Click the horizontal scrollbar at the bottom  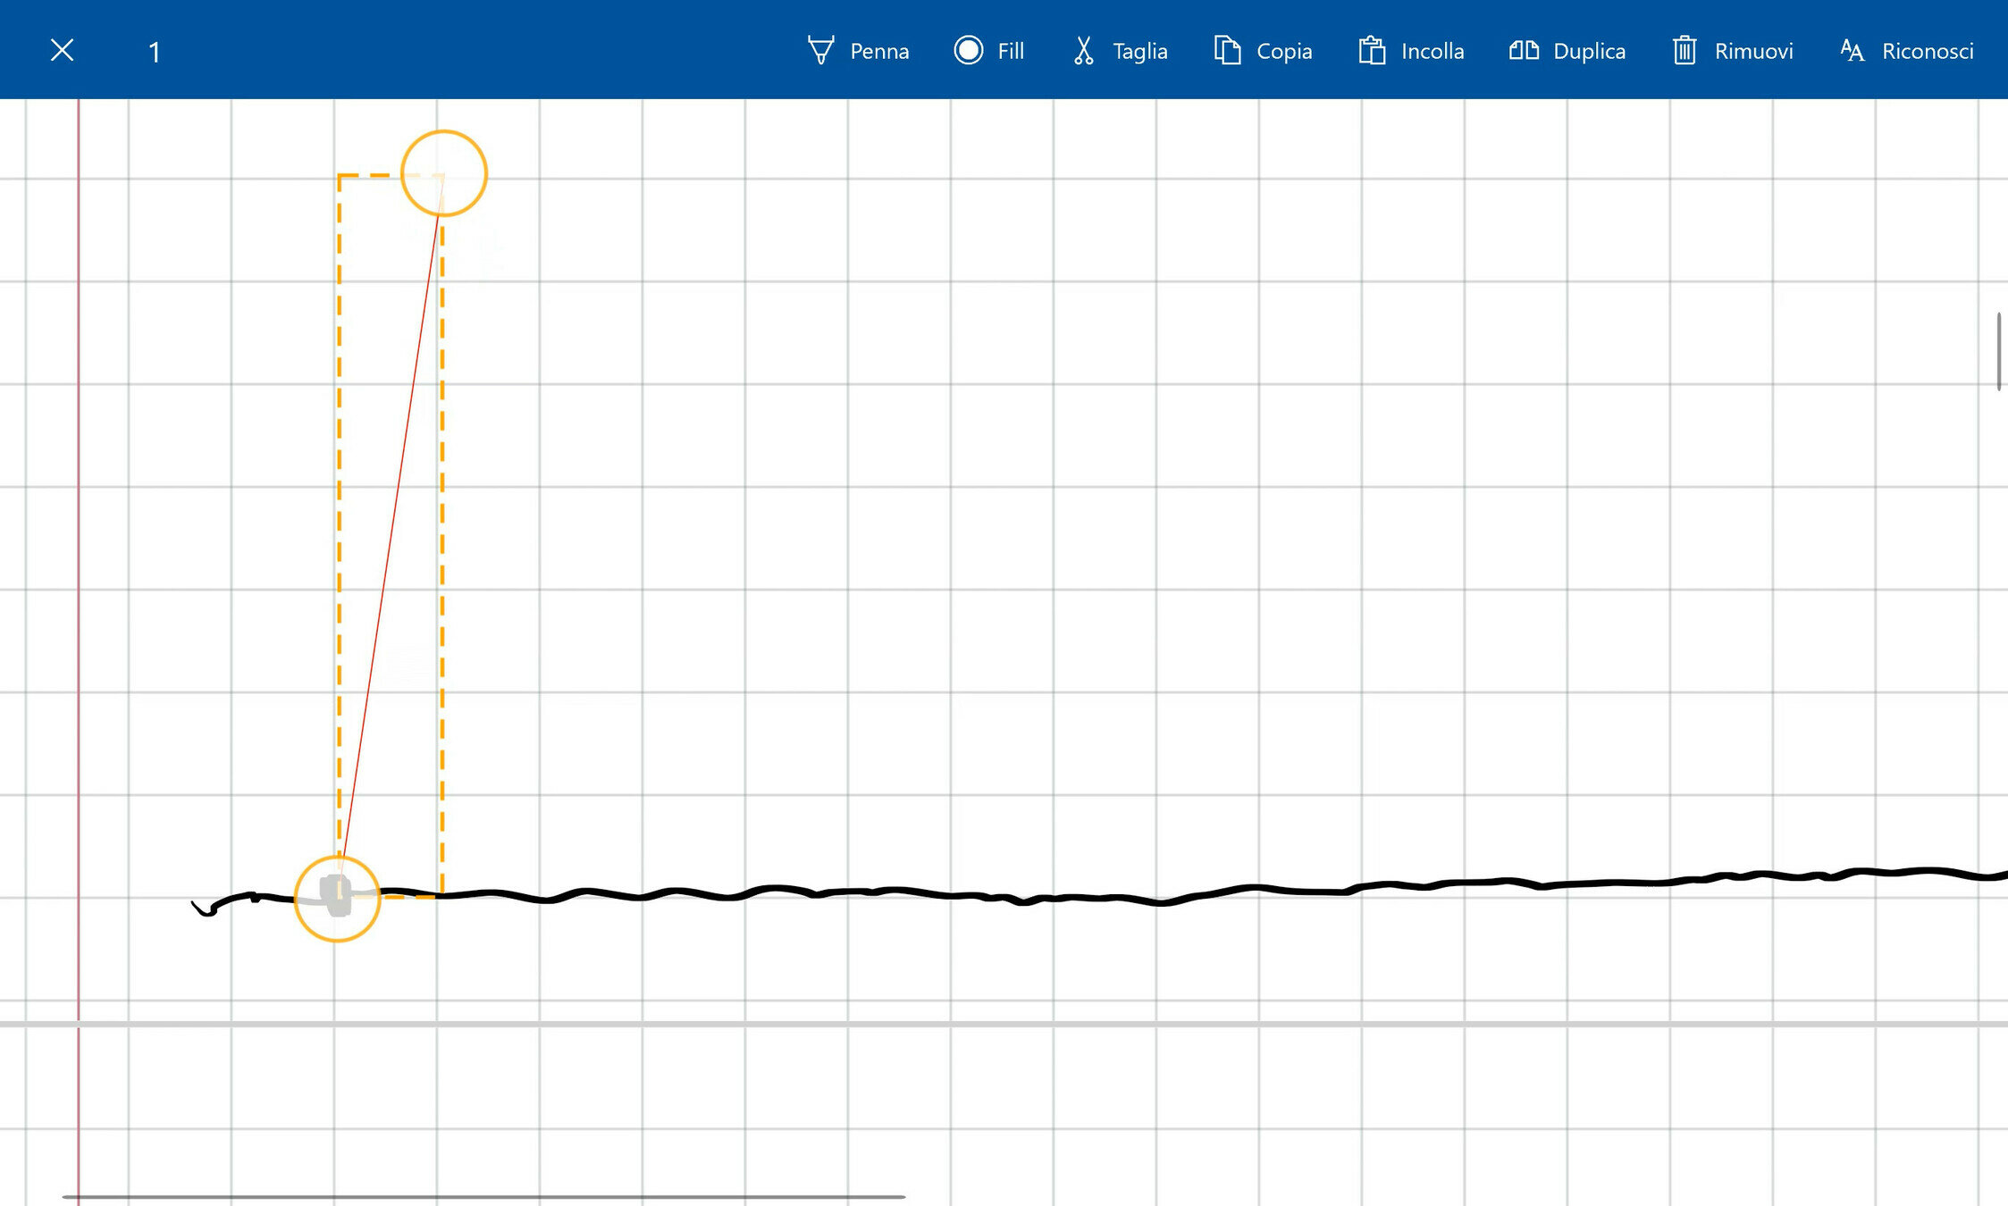click(483, 1196)
